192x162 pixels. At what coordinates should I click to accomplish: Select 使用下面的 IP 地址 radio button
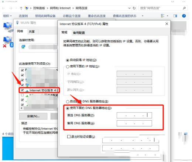coord(68,67)
